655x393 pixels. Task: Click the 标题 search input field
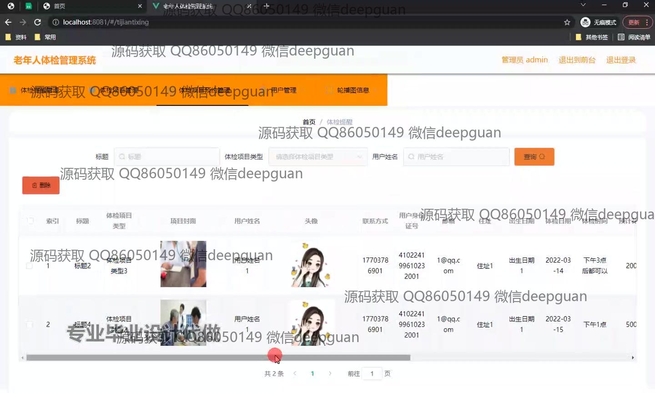click(x=166, y=157)
